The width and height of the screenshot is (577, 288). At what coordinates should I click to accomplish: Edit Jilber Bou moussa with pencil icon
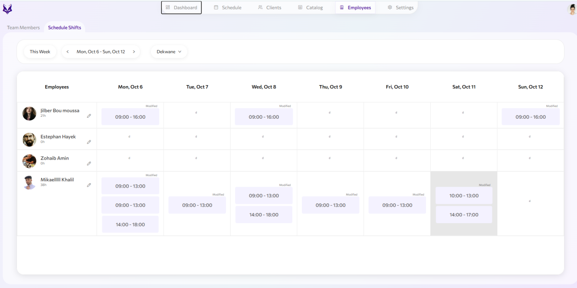(x=89, y=116)
